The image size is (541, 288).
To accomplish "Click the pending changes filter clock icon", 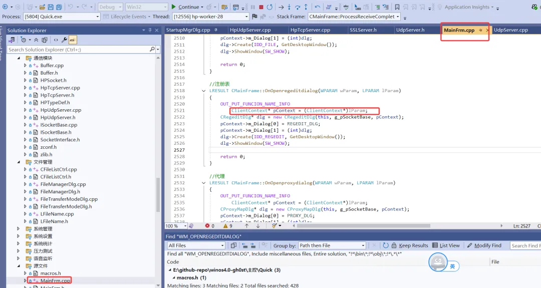I will coord(24,40).
